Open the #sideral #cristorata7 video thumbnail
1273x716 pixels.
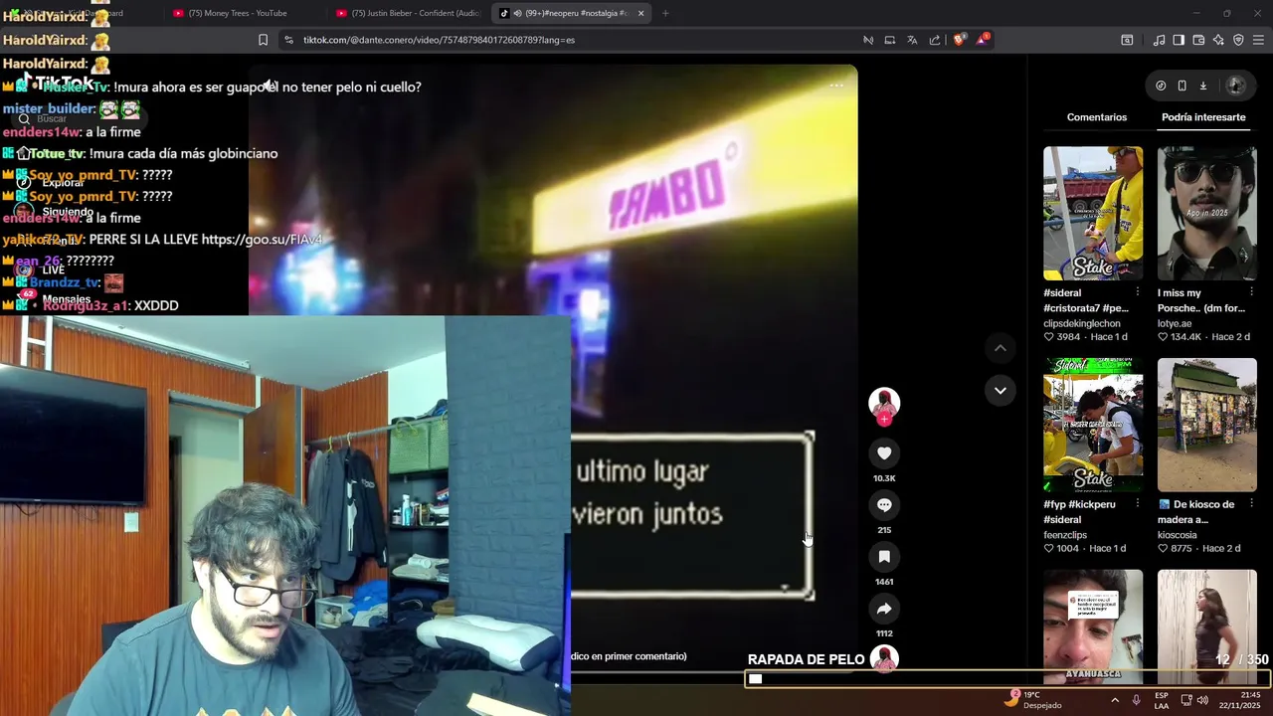point(1093,214)
